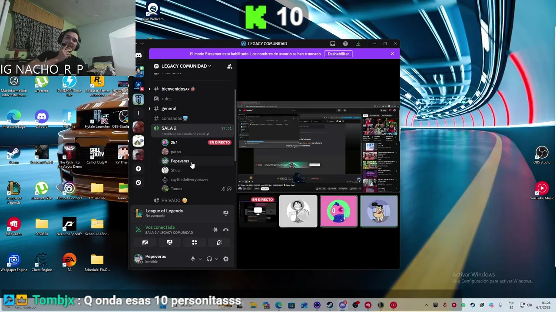This screenshot has height=312, width=556.
Task: Show hidden system tray icons
Action: coord(426,305)
